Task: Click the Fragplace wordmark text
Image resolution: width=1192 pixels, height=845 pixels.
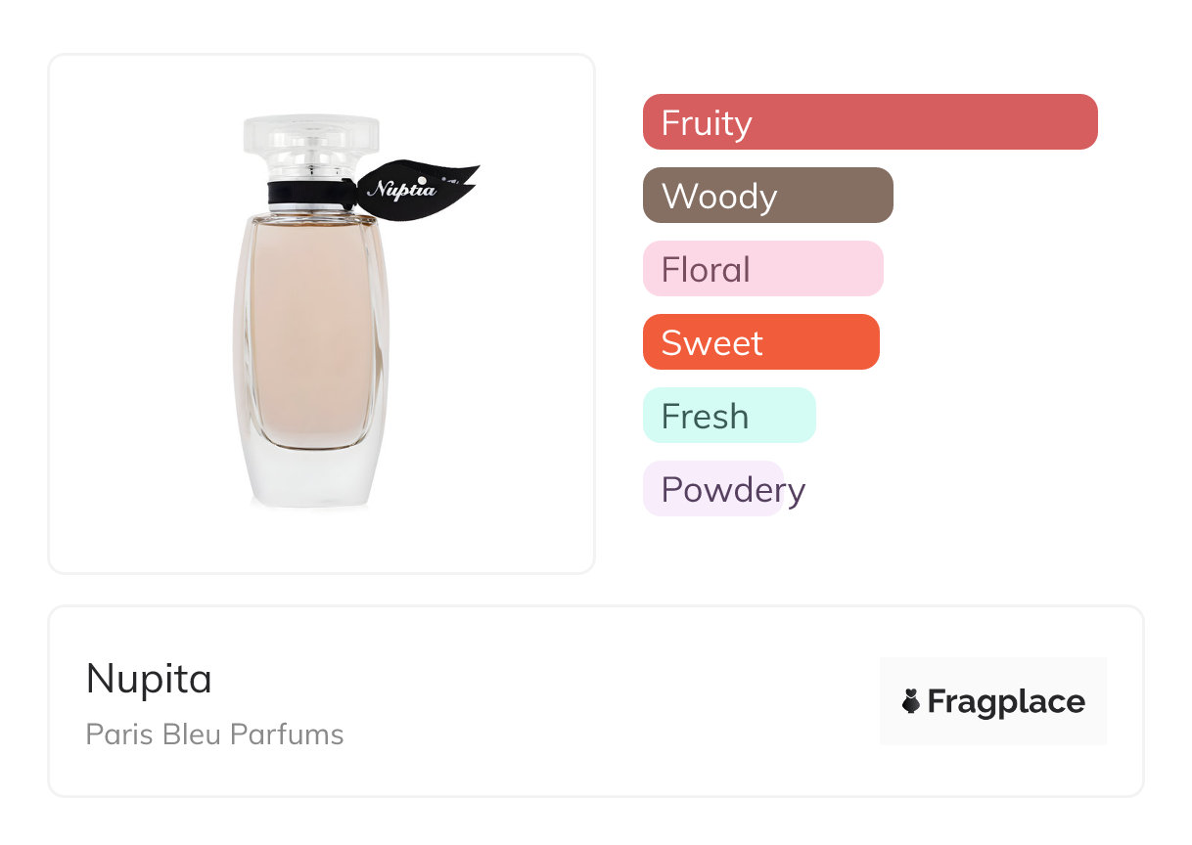Action: (x=1006, y=701)
